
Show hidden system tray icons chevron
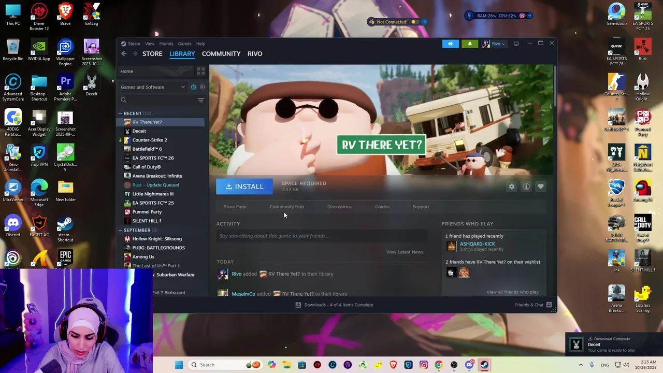[581, 365]
